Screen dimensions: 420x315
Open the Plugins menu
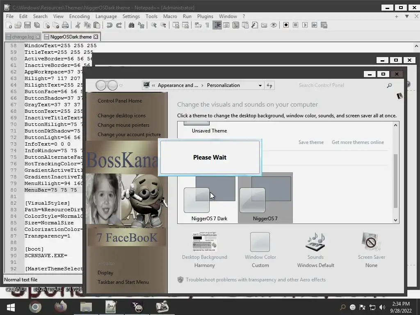click(x=205, y=16)
